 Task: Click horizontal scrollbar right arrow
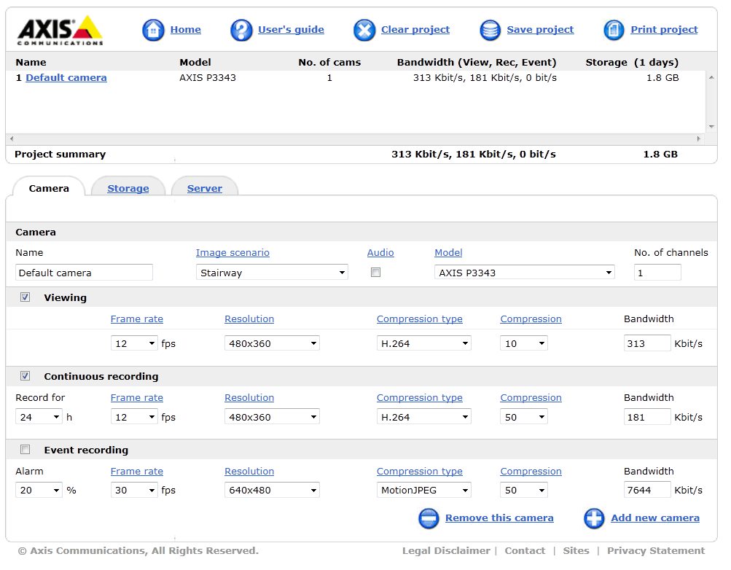(x=699, y=138)
